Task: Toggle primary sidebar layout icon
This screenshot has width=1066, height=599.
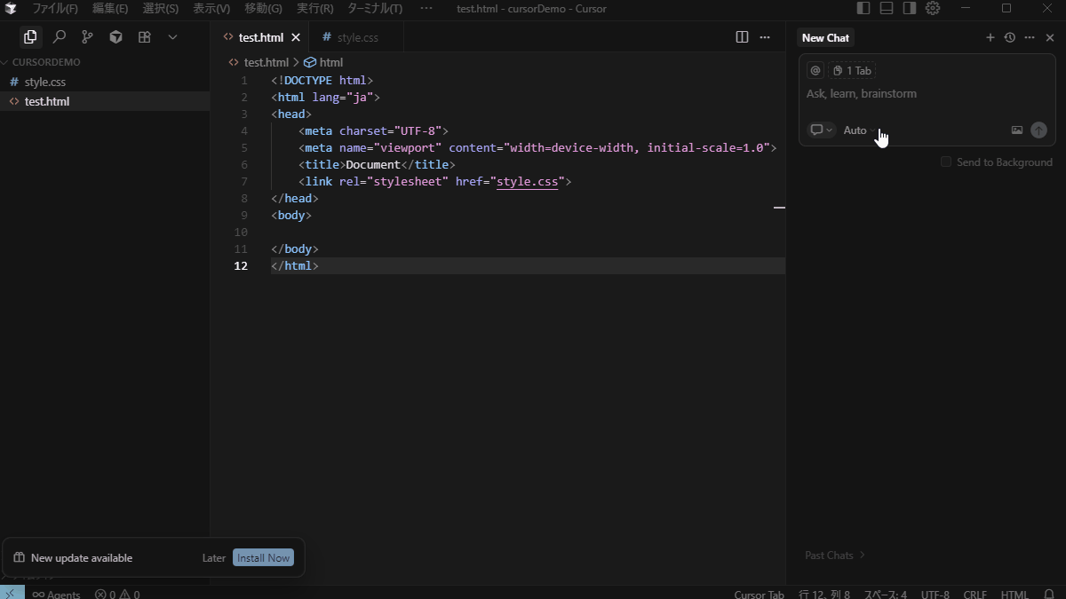Action: pos(863,8)
